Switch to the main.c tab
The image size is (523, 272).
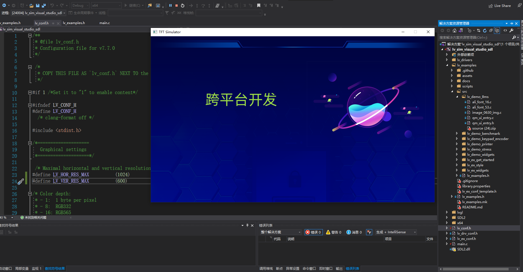(104, 23)
